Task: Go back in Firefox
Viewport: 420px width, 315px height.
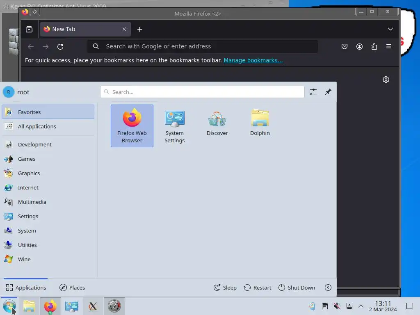Action: 31,47
